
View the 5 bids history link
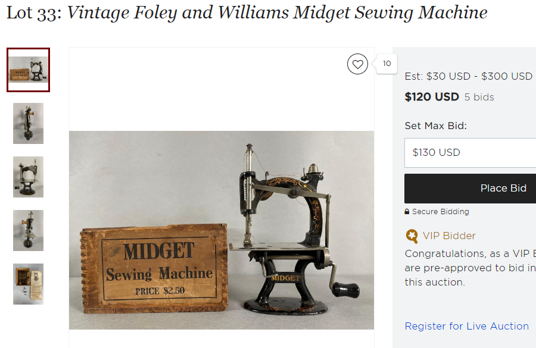pyautogui.click(x=479, y=97)
